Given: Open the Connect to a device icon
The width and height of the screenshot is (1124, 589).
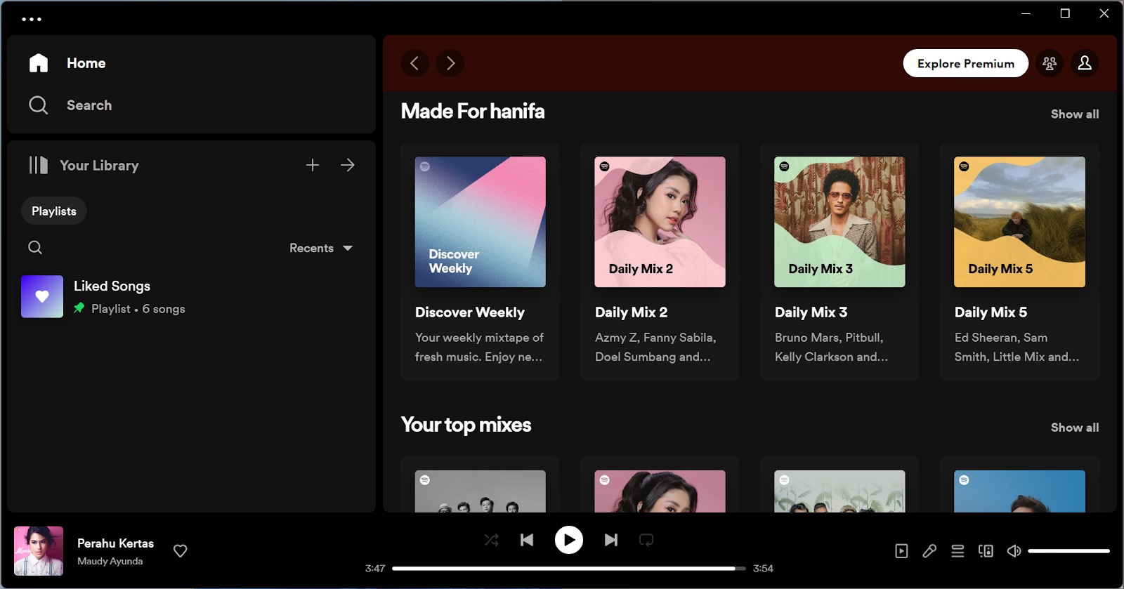Looking at the screenshot, I should coord(986,551).
